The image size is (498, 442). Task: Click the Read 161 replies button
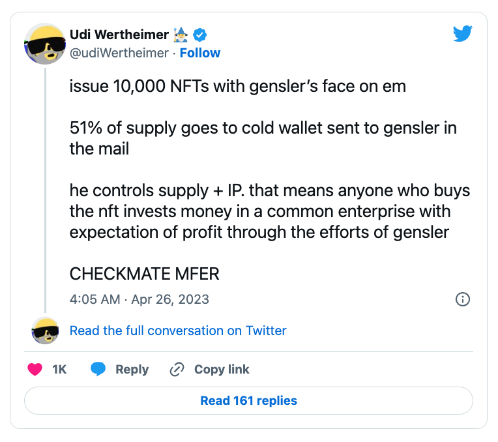(248, 401)
